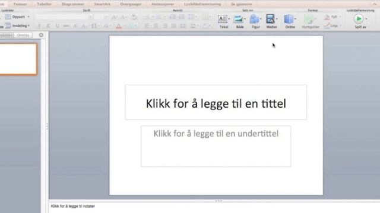Click the undertittel subtitle placeholder

click(216, 146)
